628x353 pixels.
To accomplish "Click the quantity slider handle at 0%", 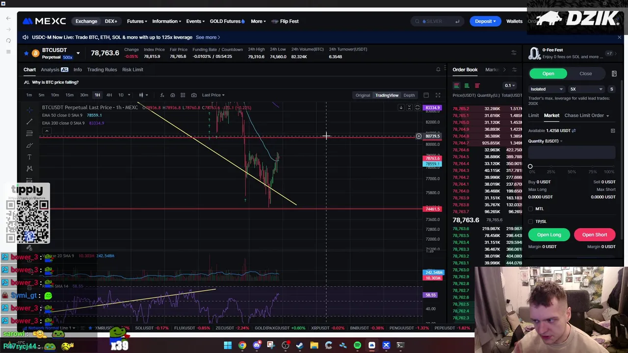I will click(x=530, y=167).
